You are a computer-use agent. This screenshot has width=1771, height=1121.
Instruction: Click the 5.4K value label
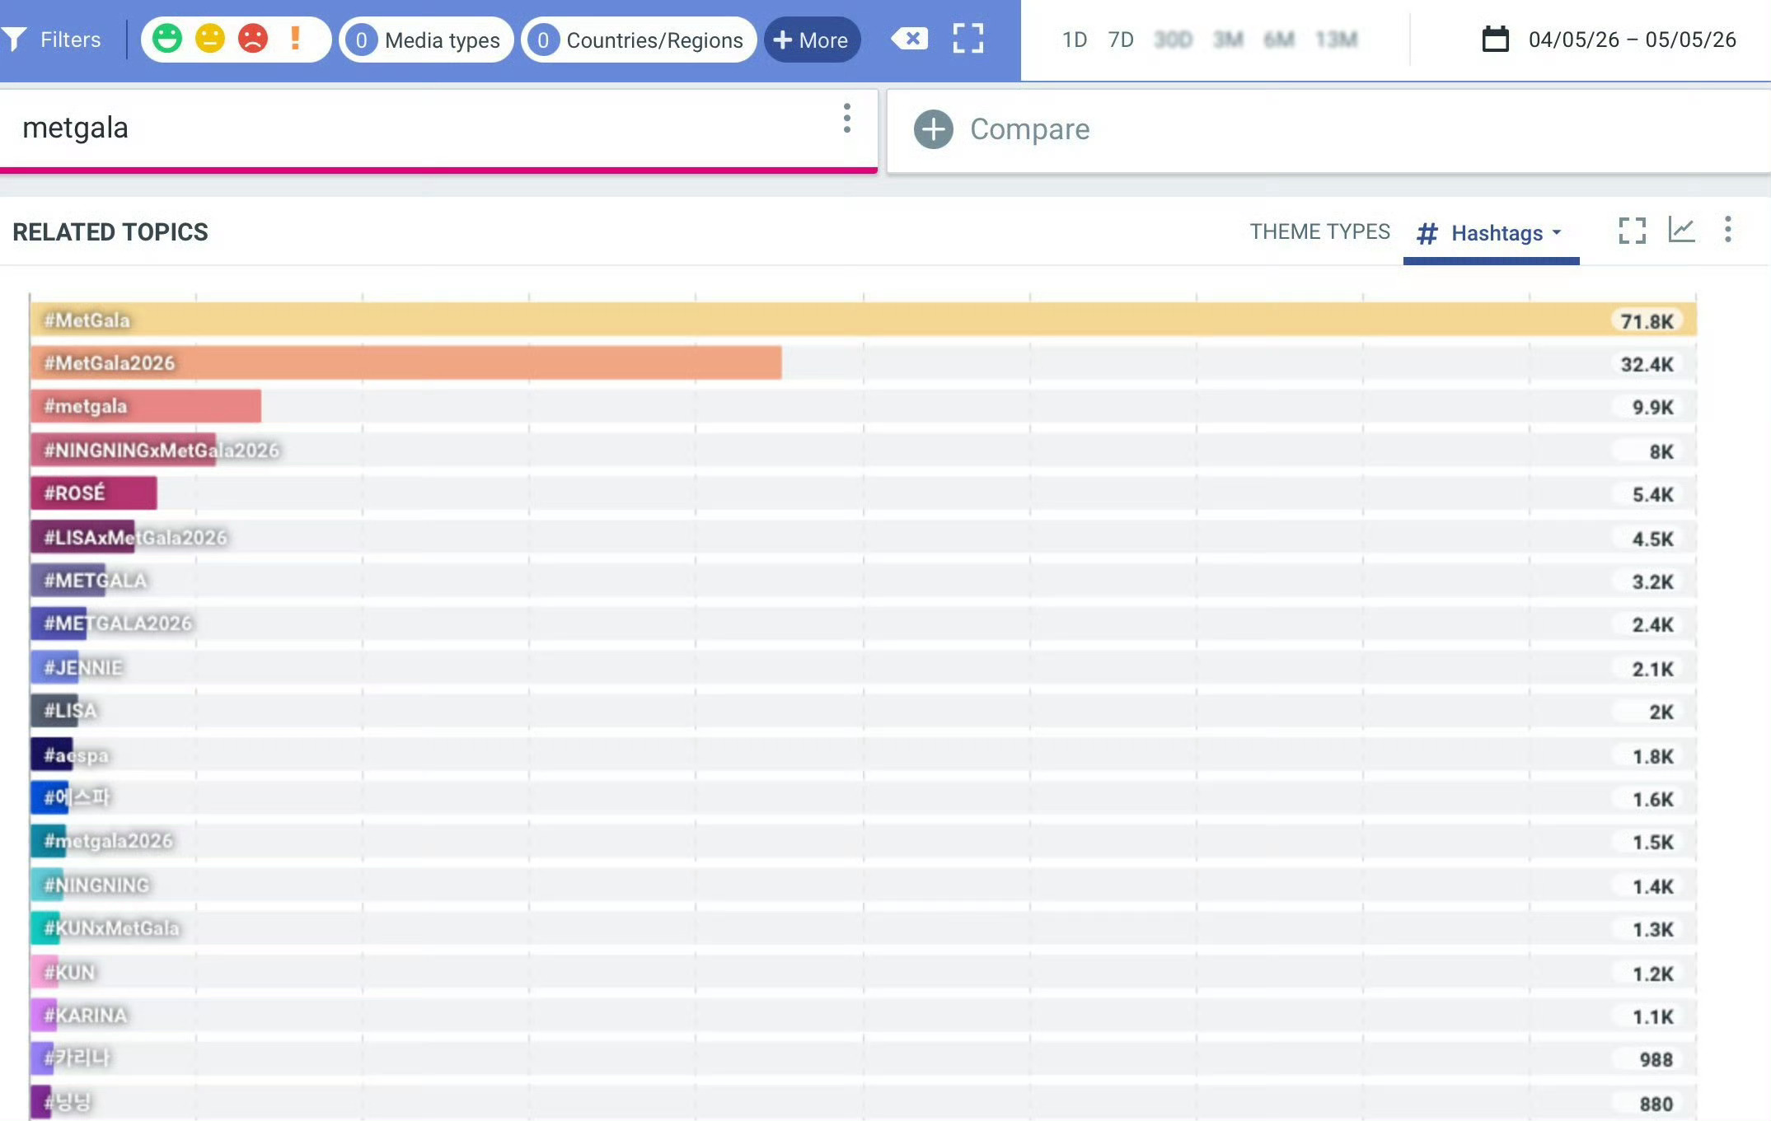(x=1652, y=494)
